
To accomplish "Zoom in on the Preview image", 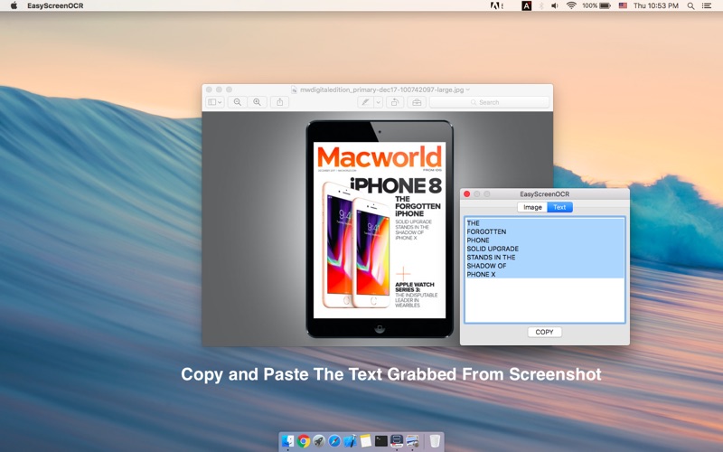I will pyautogui.click(x=257, y=102).
